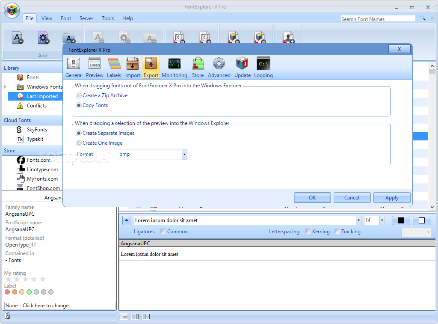Select Create One Image option
This screenshot has width=438, height=324.
pos(99,143)
